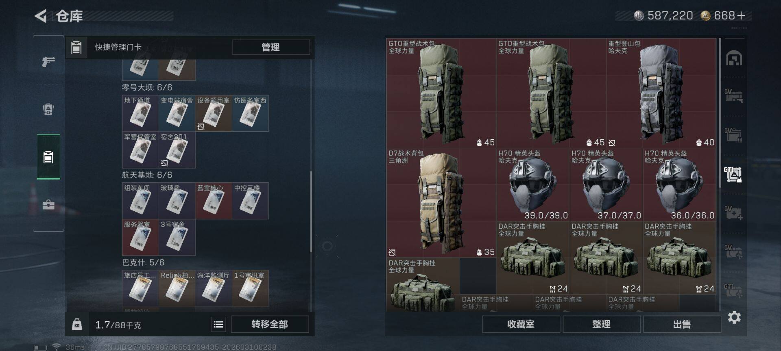Click the keycard list scrollbar

tap(311, 211)
